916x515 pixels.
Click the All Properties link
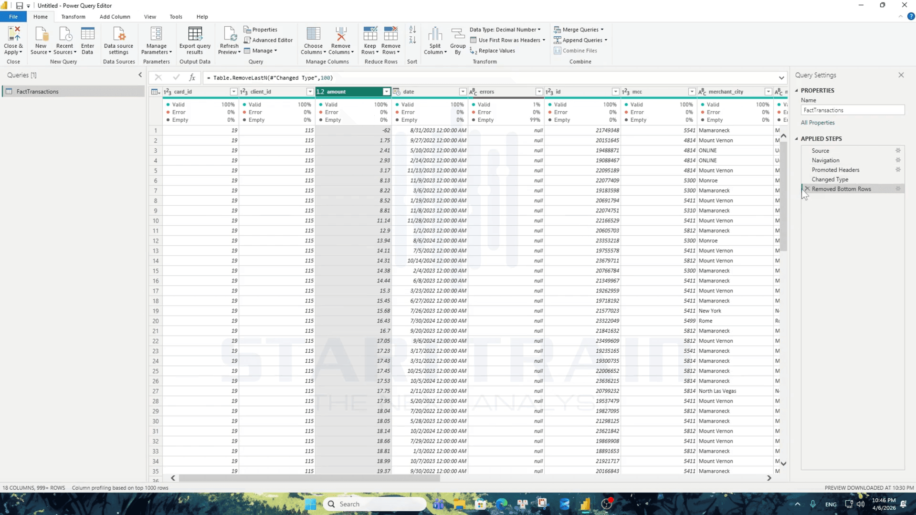[x=818, y=123]
